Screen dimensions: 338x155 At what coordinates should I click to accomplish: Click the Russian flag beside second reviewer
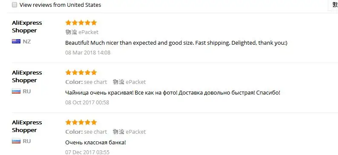16,91
